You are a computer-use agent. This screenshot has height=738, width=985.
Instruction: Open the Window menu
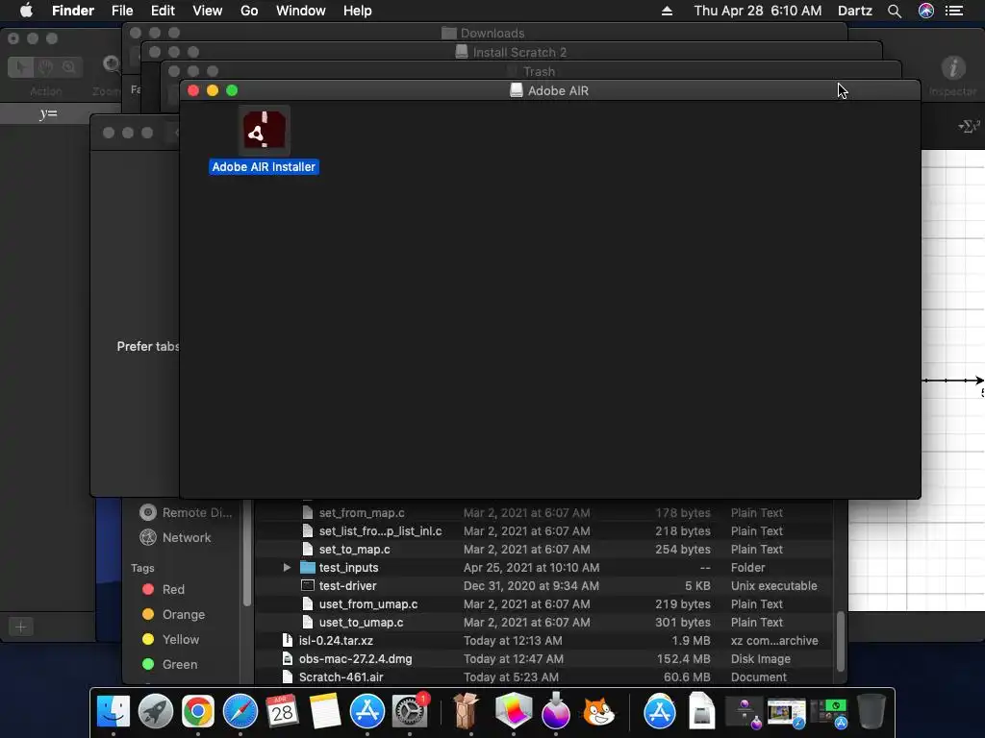pos(301,11)
